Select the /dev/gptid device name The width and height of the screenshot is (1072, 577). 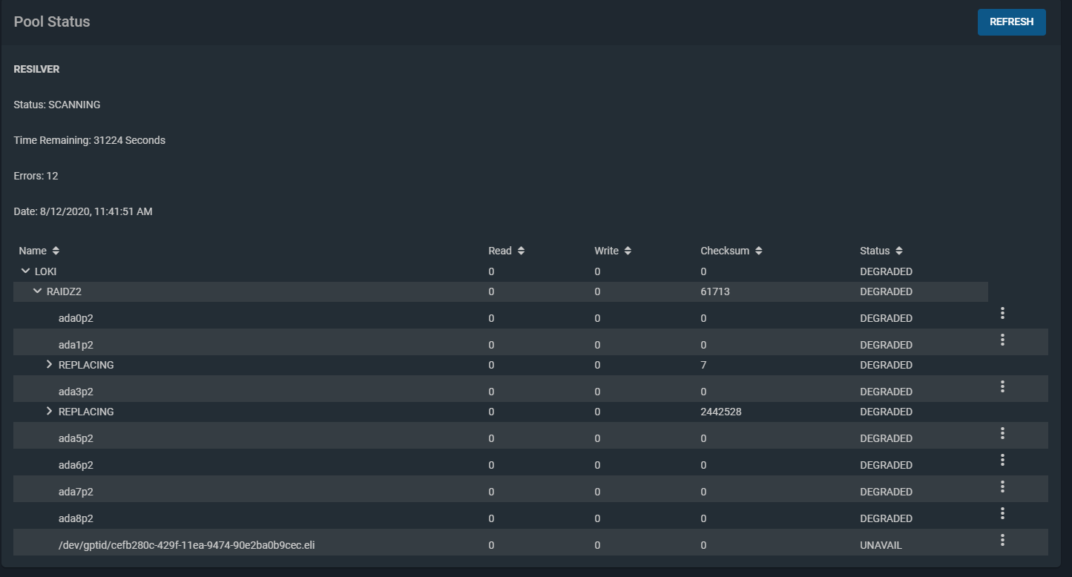pos(186,545)
